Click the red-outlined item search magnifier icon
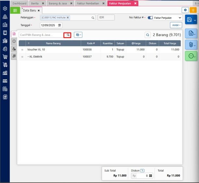This screenshot has height=183, width=199. [x=67, y=35]
